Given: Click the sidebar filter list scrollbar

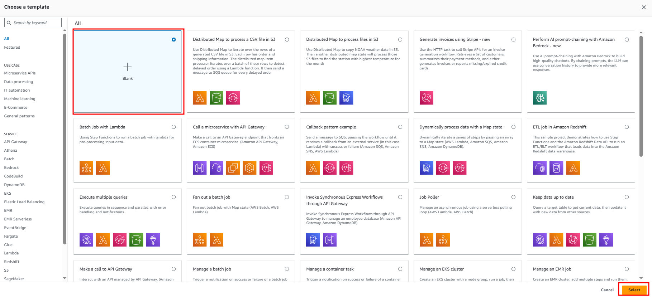Looking at the screenshot, I should [65, 140].
